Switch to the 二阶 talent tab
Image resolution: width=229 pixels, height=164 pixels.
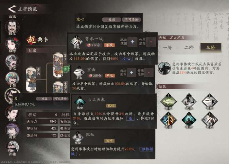tap(189, 48)
